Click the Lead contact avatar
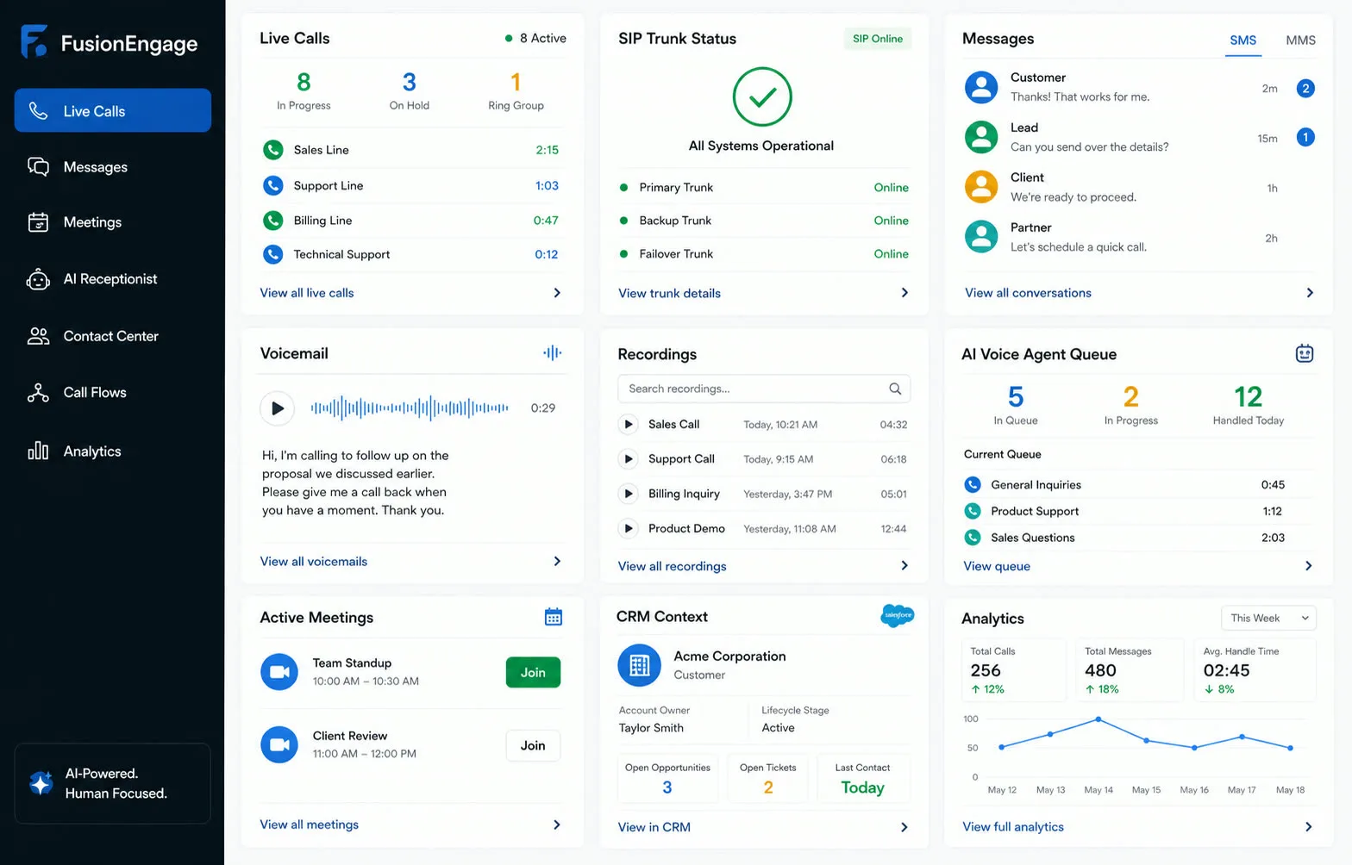This screenshot has width=1352, height=865. (x=981, y=137)
